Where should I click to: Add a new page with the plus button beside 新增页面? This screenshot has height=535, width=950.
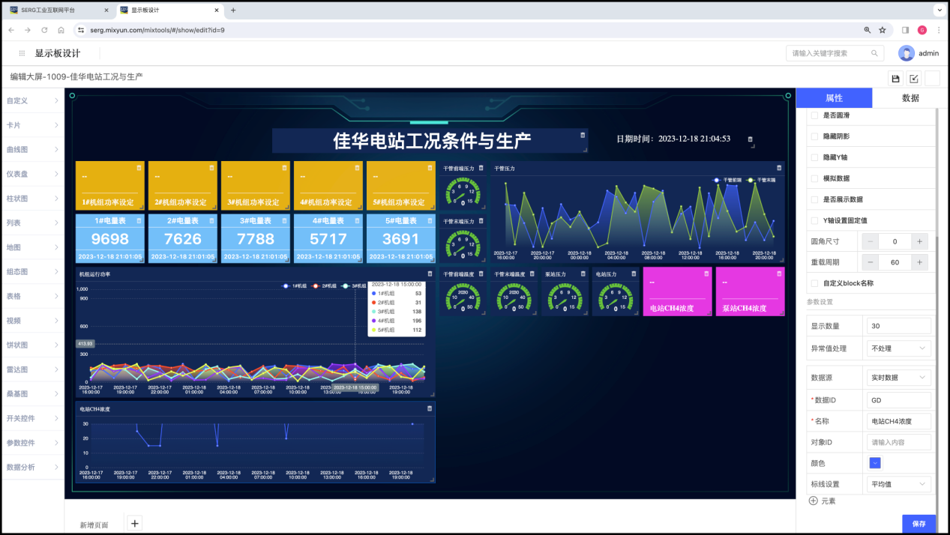134,524
